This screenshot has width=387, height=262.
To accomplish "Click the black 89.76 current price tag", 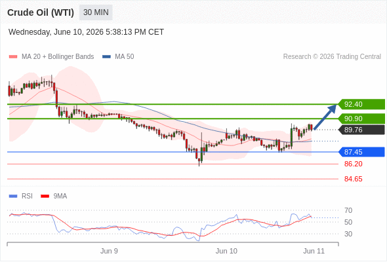I will pos(361,130).
